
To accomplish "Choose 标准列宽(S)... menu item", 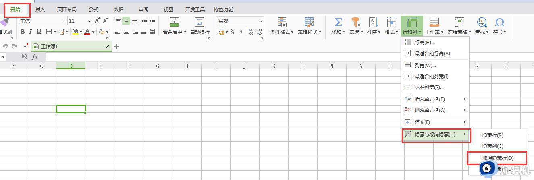I will [435, 87].
